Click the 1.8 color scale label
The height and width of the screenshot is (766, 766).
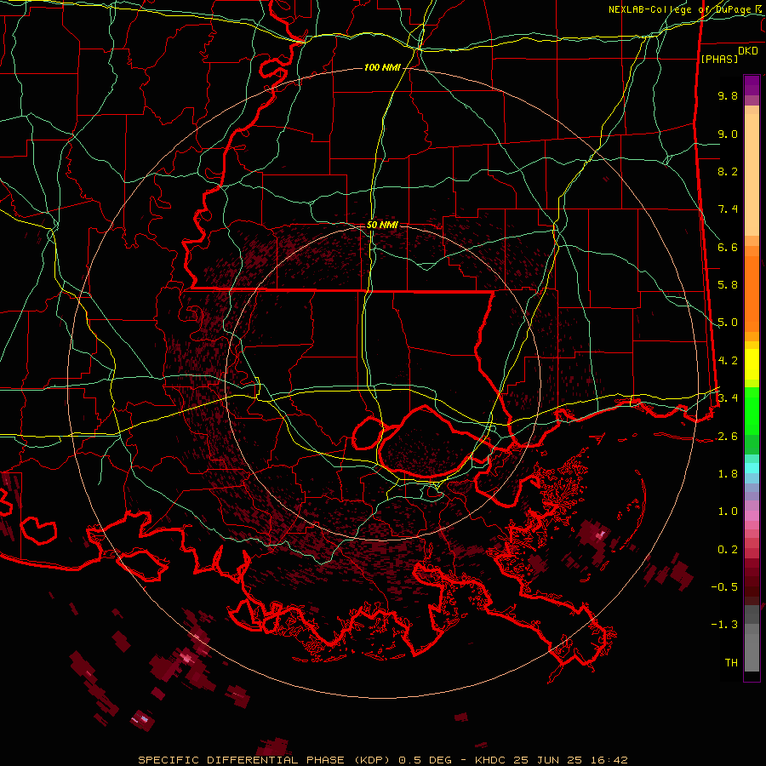pos(728,474)
